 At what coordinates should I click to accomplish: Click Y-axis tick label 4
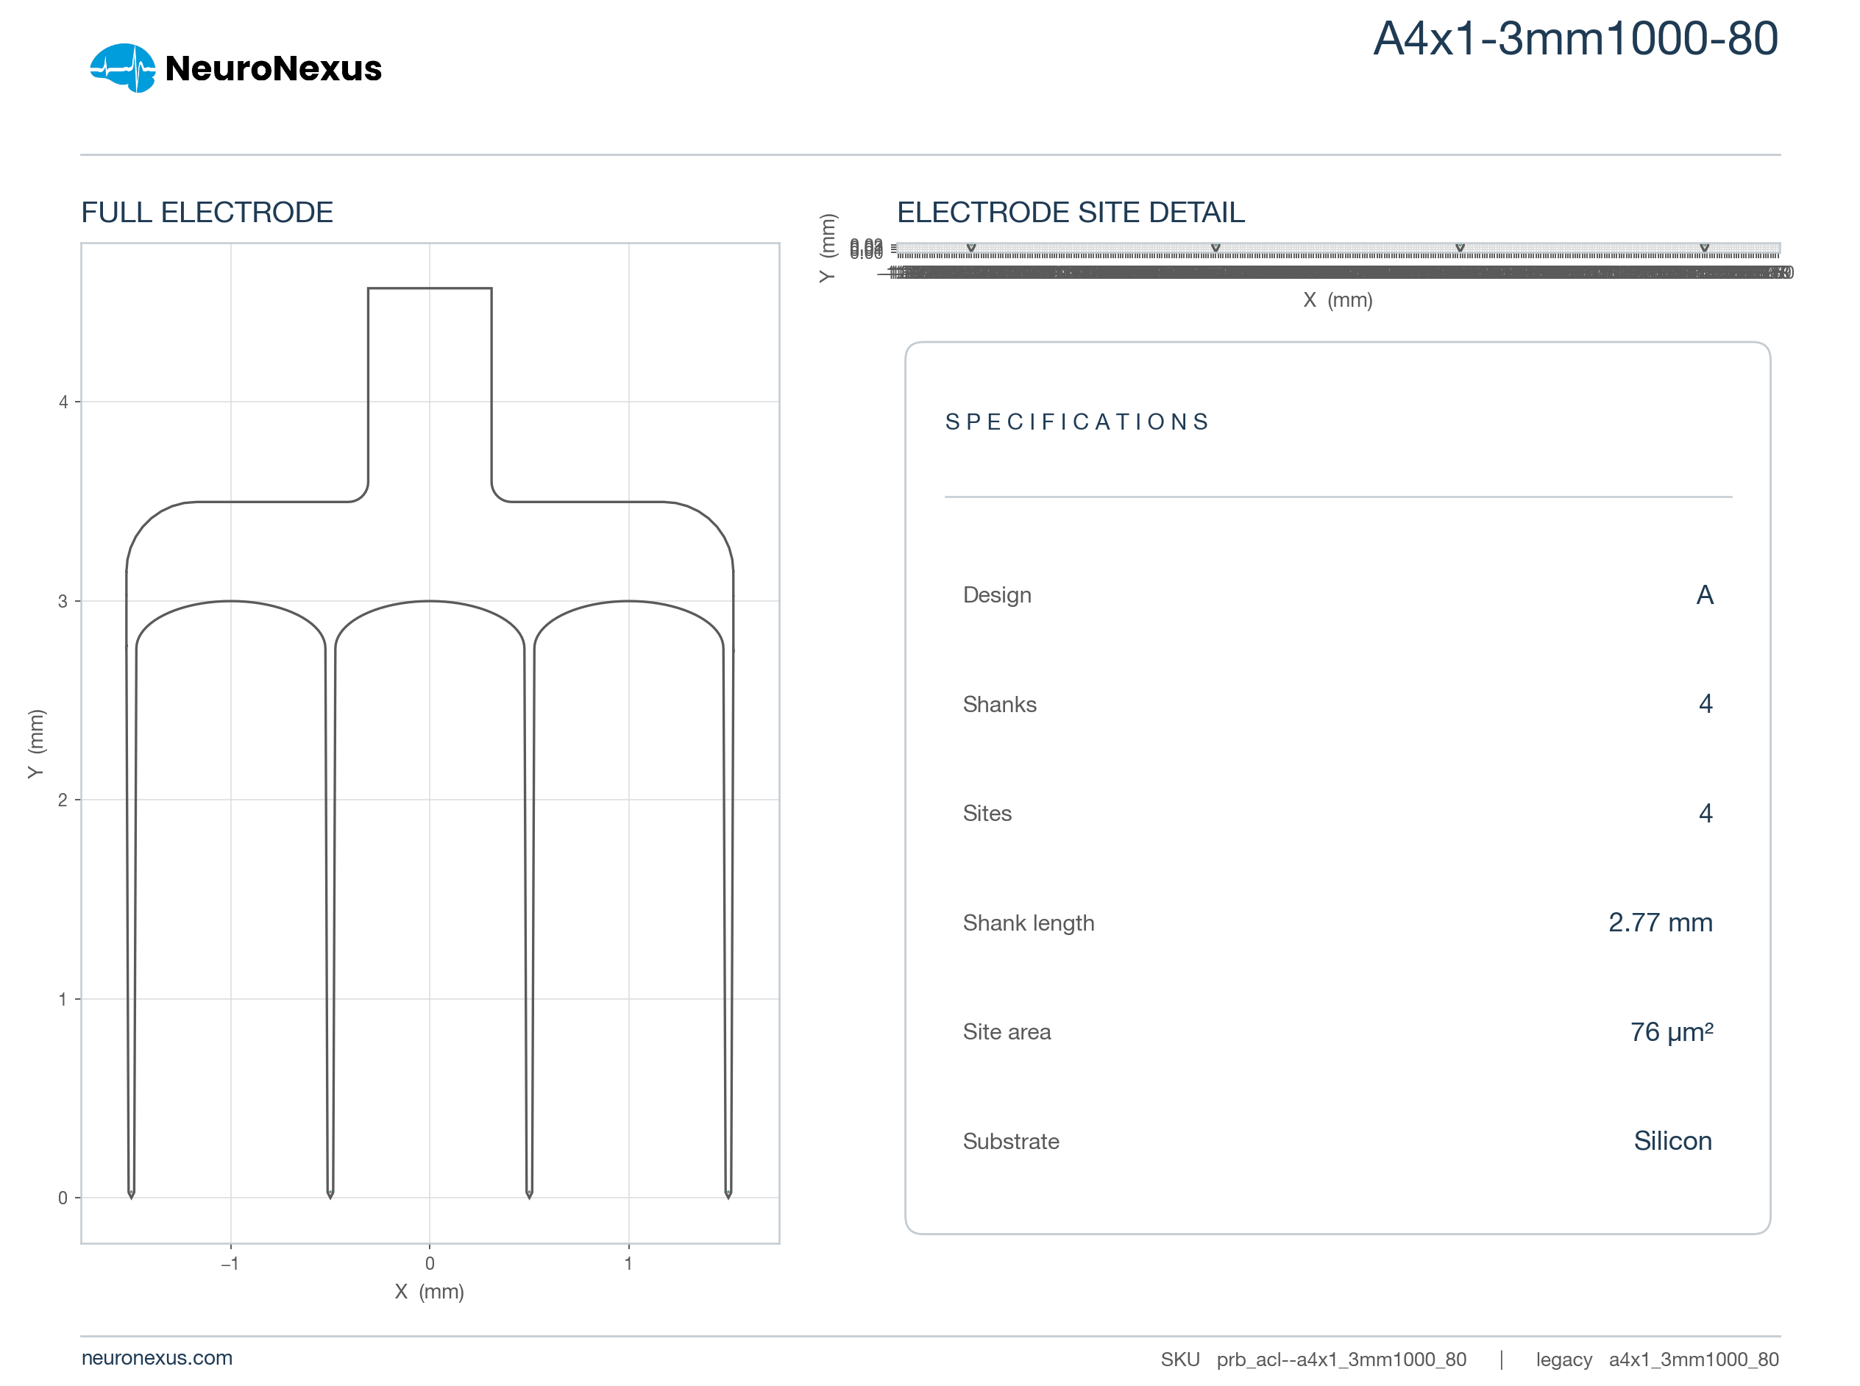pos(63,402)
